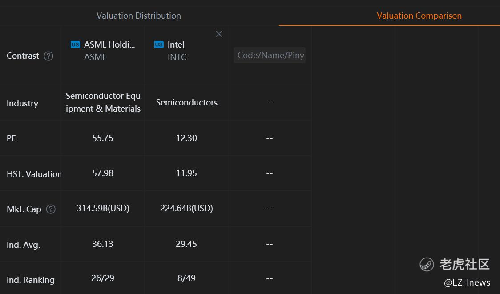The height and width of the screenshot is (294, 500).
Task: Click the HST. Valuation value 57.98
Action: tap(103, 173)
